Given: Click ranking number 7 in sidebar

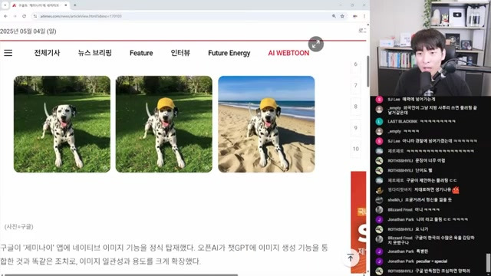Looking at the screenshot, I should click(355, 85).
